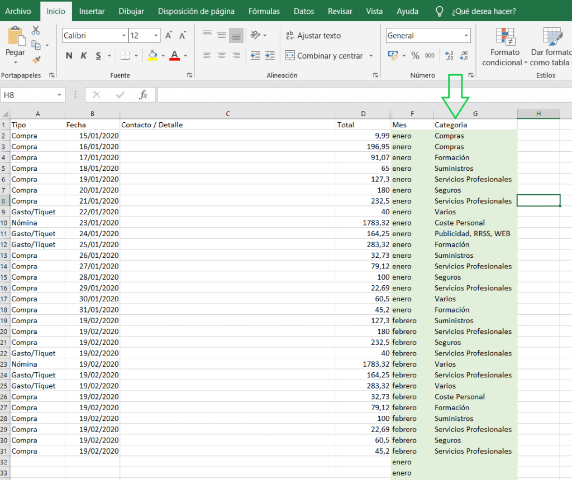This screenshot has width=572, height=480.
Task: Click the formula bar input
Action: [365, 95]
